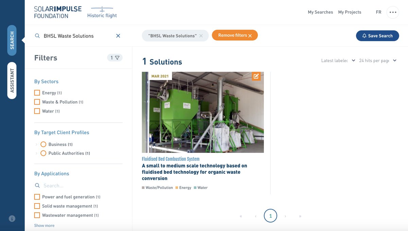Click the solution's green machinery thumbnail
This screenshot has height=231, width=408.
[203, 112]
